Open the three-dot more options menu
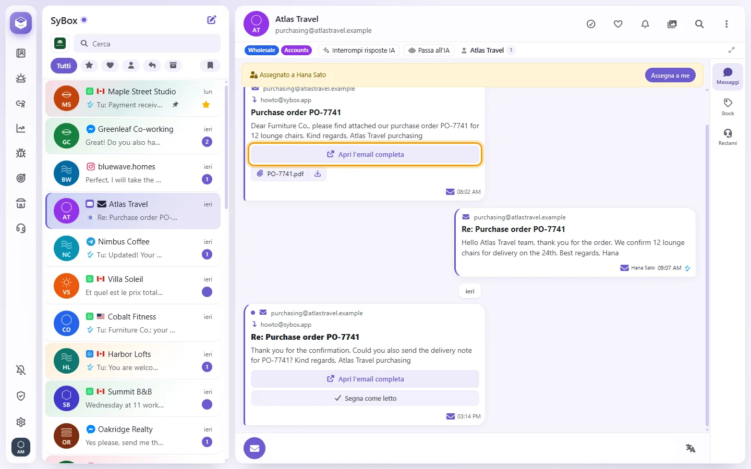Viewport: 751px width, 469px height. tap(726, 24)
